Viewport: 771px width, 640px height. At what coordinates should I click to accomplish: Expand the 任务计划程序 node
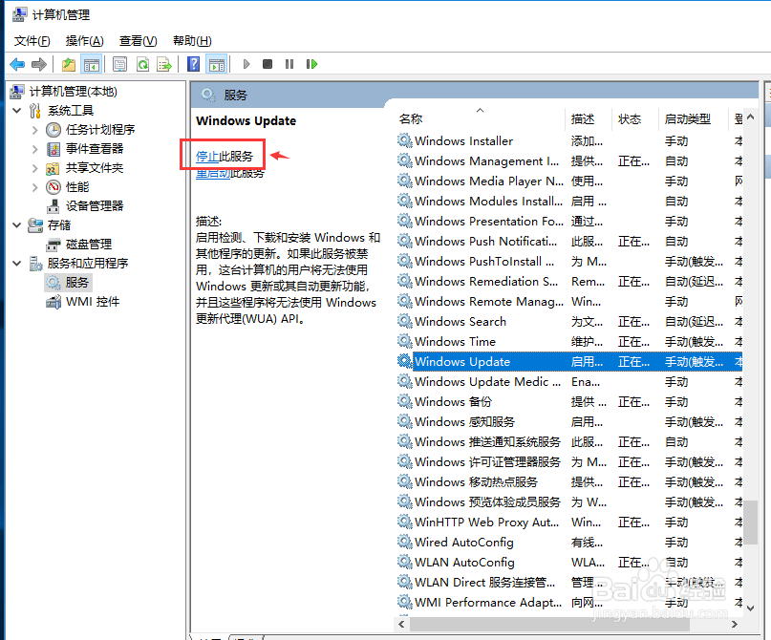point(35,130)
